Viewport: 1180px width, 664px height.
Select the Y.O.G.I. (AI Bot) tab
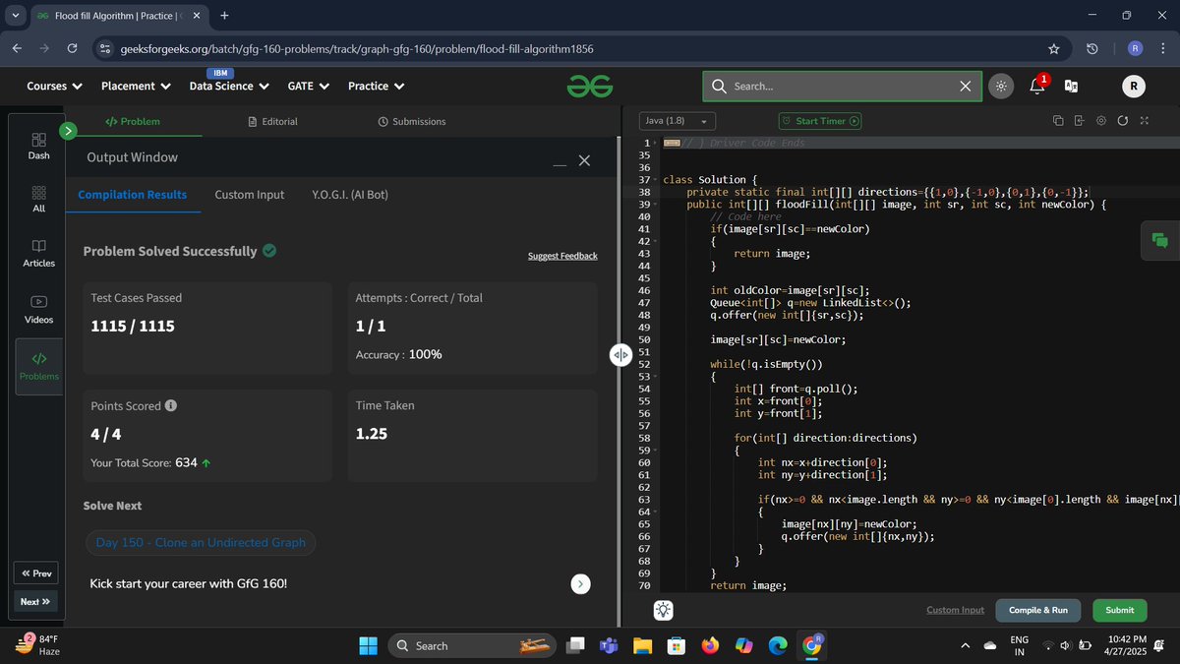point(350,195)
